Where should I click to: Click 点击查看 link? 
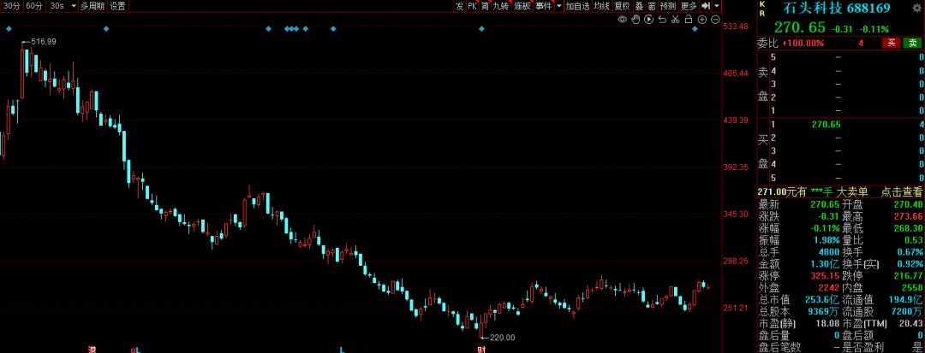coord(901,191)
